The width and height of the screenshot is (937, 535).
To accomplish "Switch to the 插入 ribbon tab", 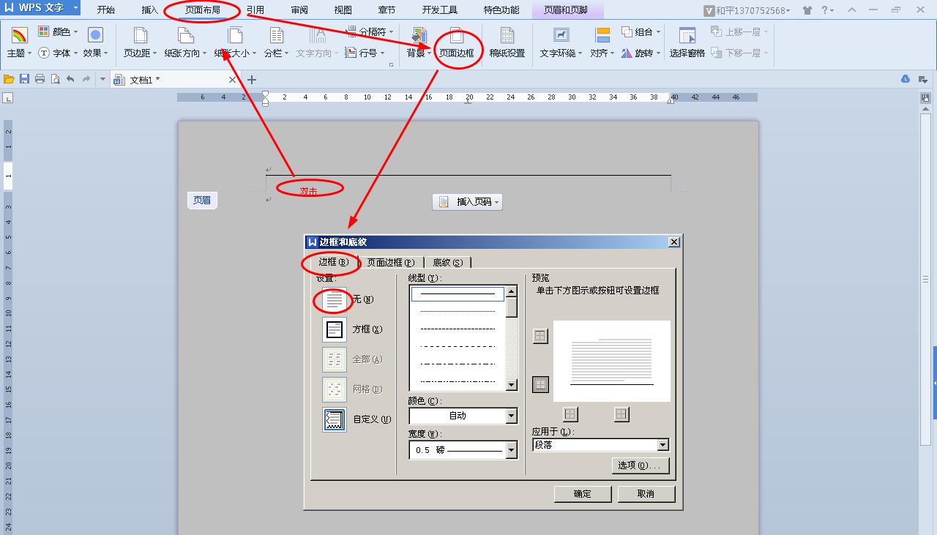I will tap(150, 10).
